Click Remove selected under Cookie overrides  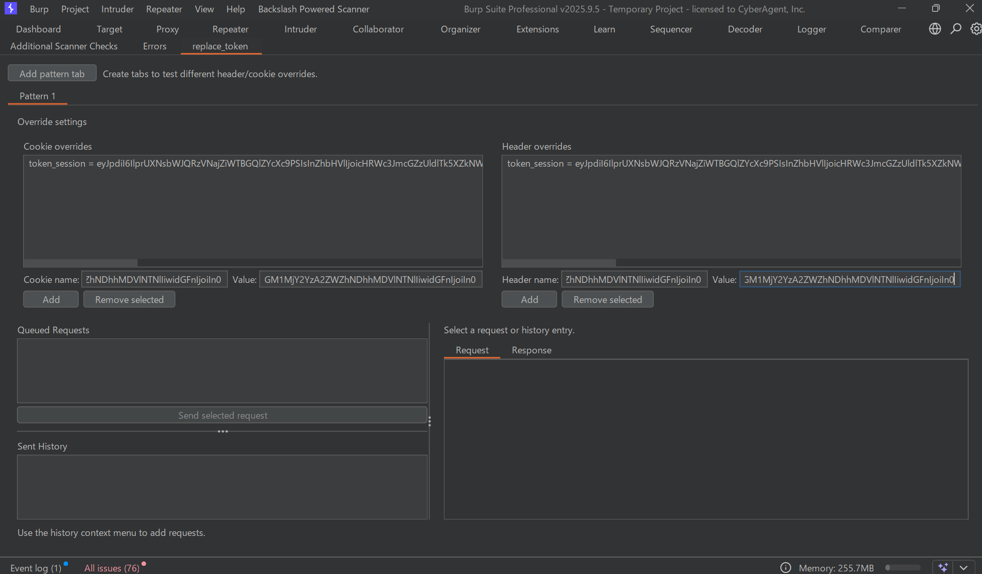point(129,299)
